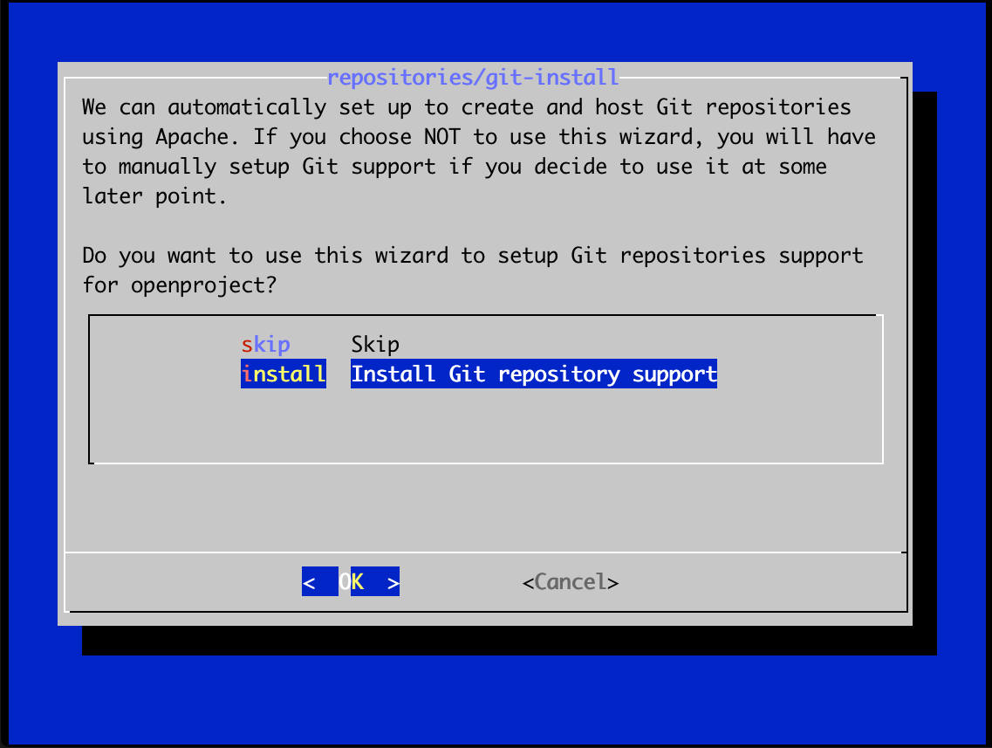992x748 pixels.
Task: Click the Cancel button
Action: [571, 581]
